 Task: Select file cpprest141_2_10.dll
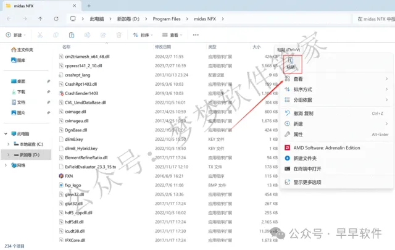pos(83,66)
